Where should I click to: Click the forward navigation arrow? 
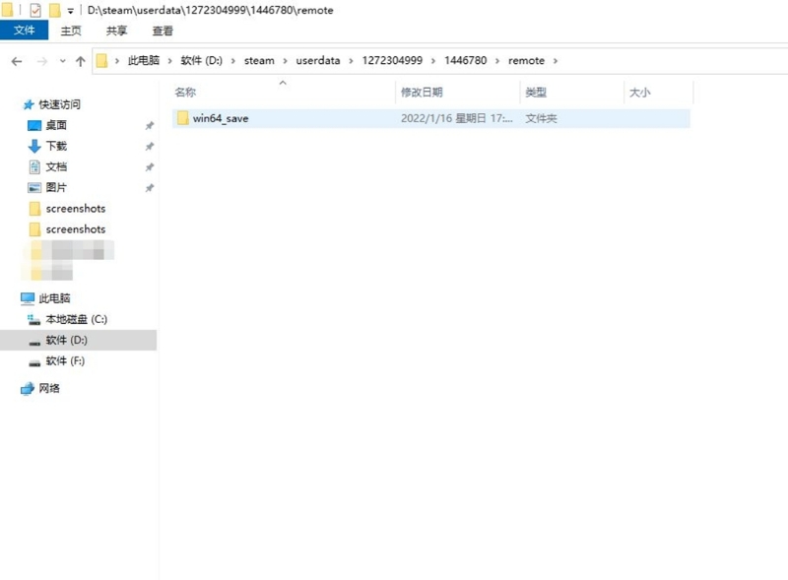[41, 61]
